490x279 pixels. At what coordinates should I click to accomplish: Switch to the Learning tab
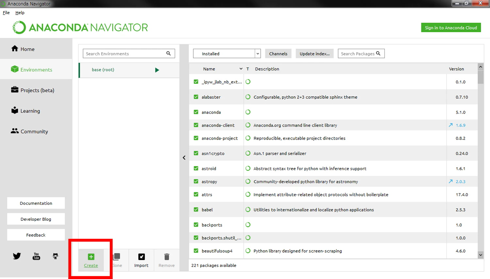36,111
